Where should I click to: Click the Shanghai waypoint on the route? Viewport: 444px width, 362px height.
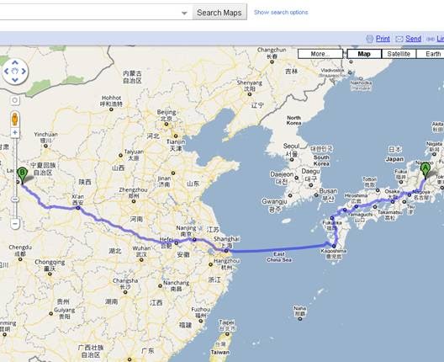[x=226, y=251]
